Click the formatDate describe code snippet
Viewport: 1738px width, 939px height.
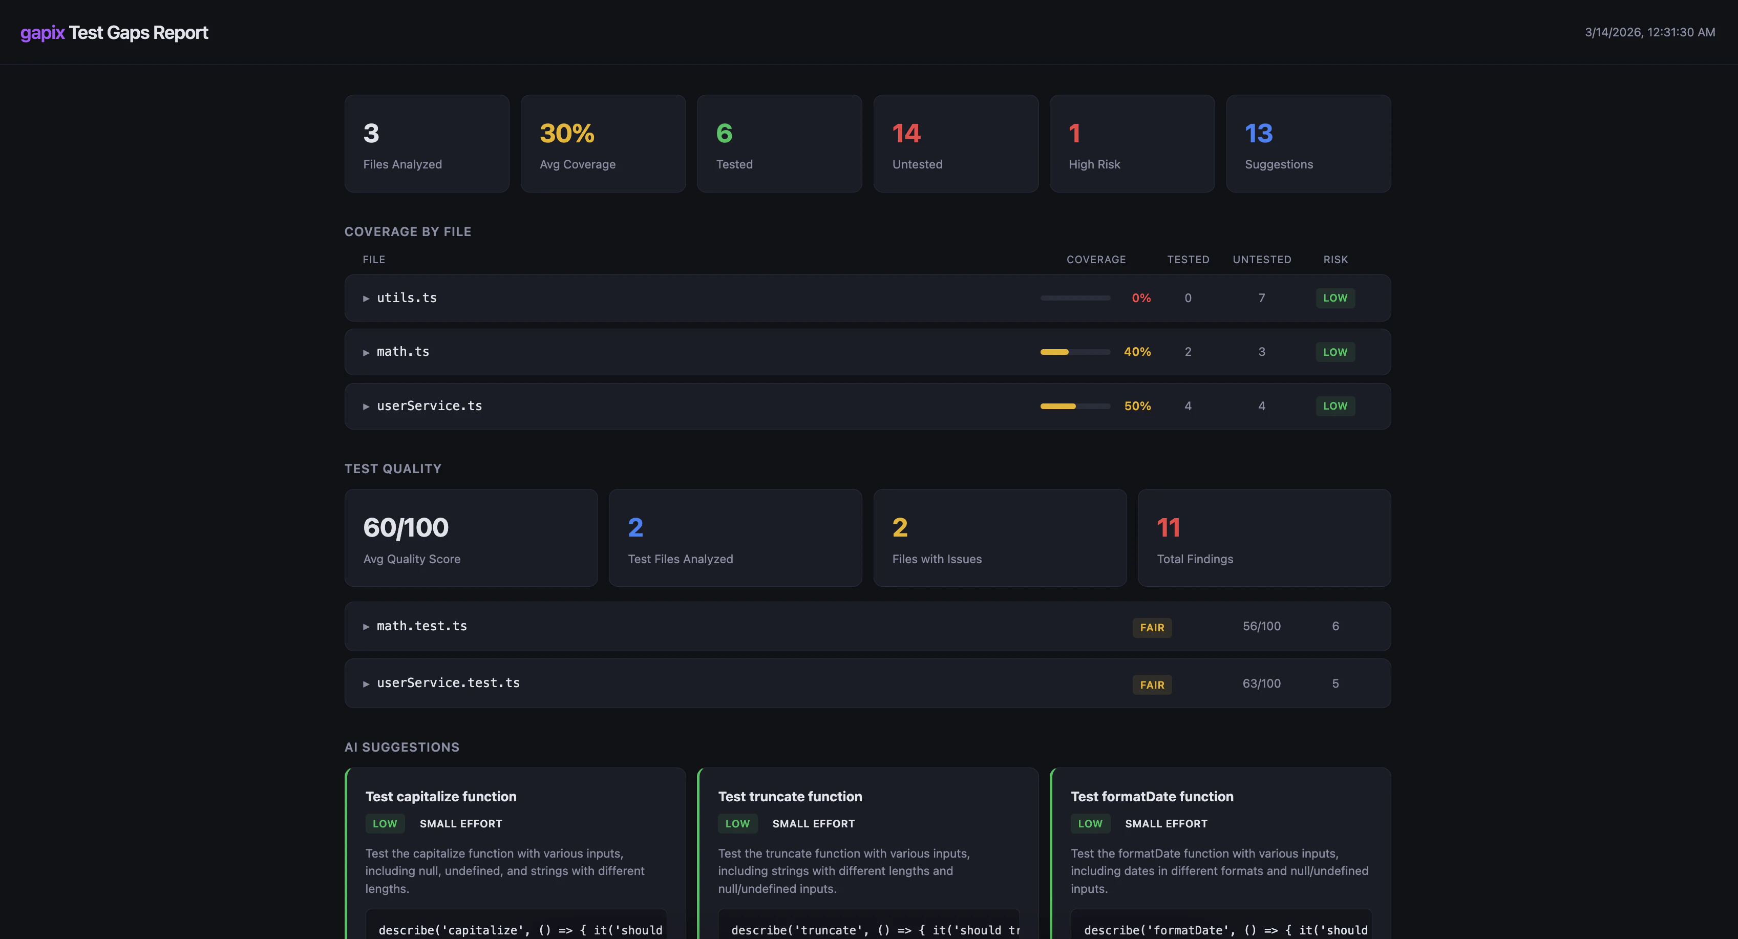click(1221, 930)
